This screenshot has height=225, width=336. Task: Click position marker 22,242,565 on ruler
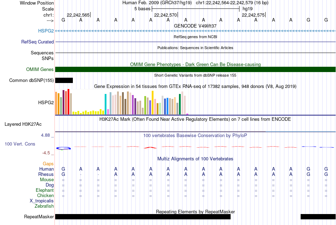pos(79,15)
